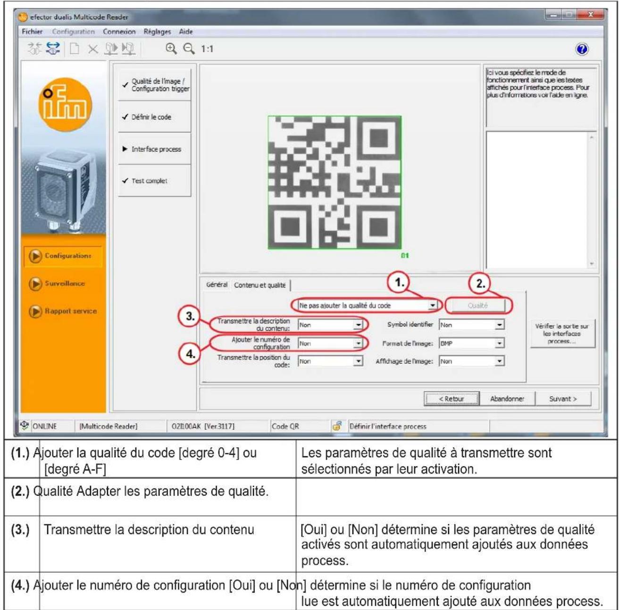Viewport: 619px width, 610px height.
Task: Open the Connexion menu
Action: 119,32
